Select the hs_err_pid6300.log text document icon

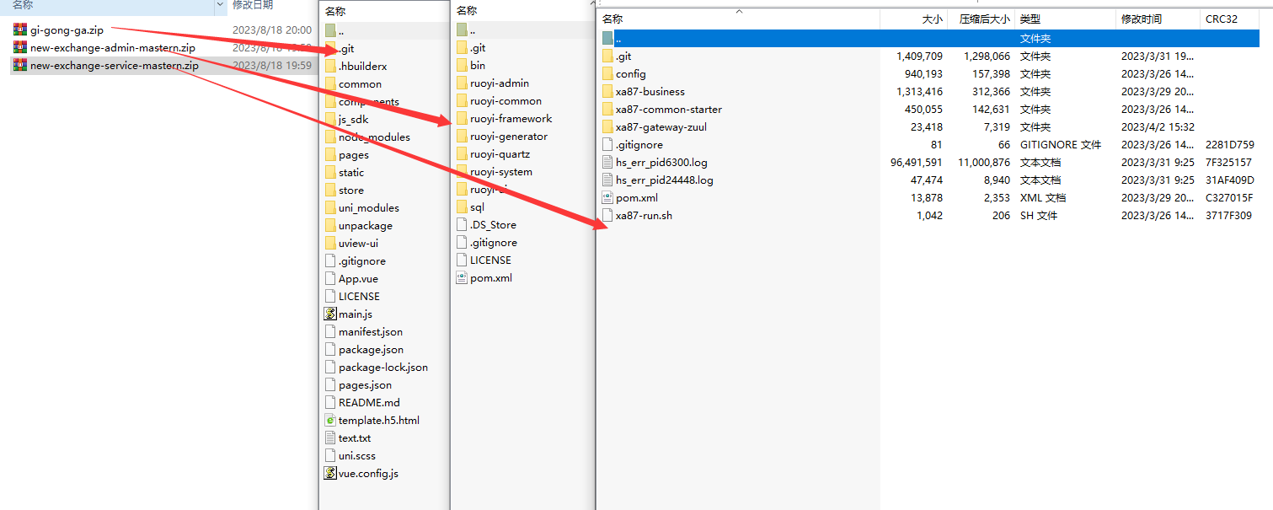pyautogui.click(x=608, y=162)
